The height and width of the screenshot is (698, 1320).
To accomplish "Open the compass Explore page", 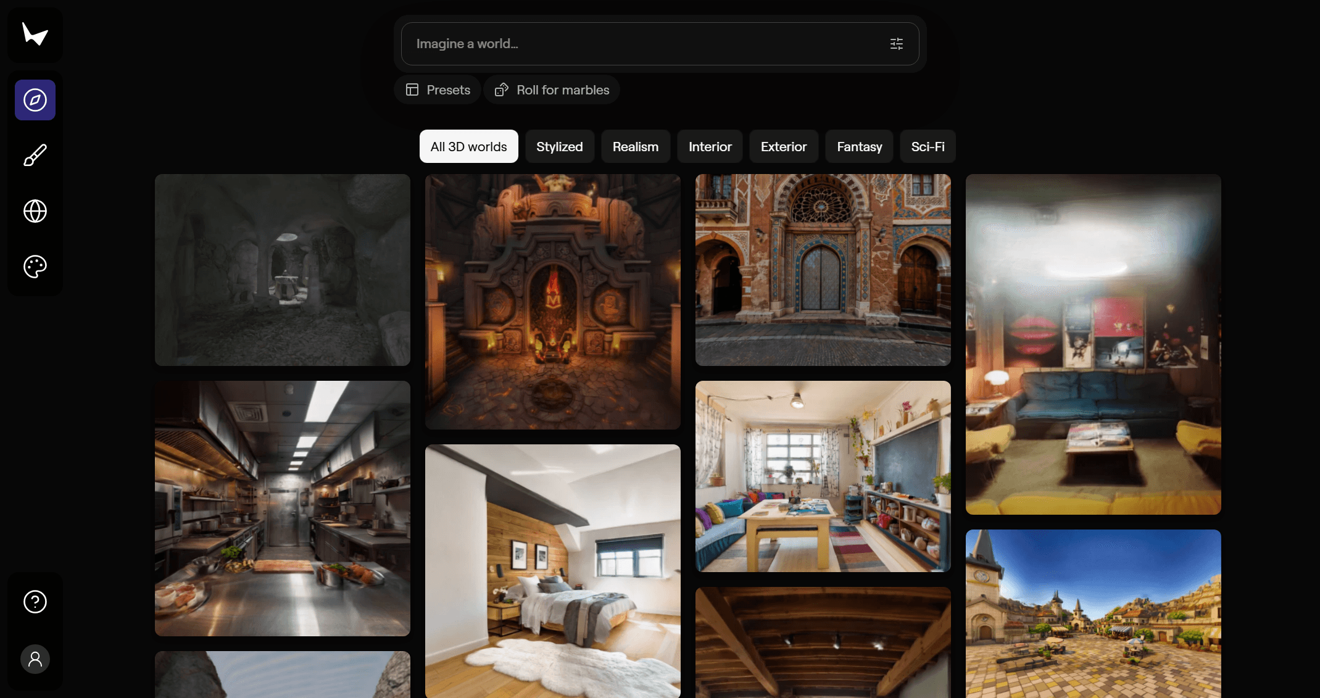I will (35, 100).
